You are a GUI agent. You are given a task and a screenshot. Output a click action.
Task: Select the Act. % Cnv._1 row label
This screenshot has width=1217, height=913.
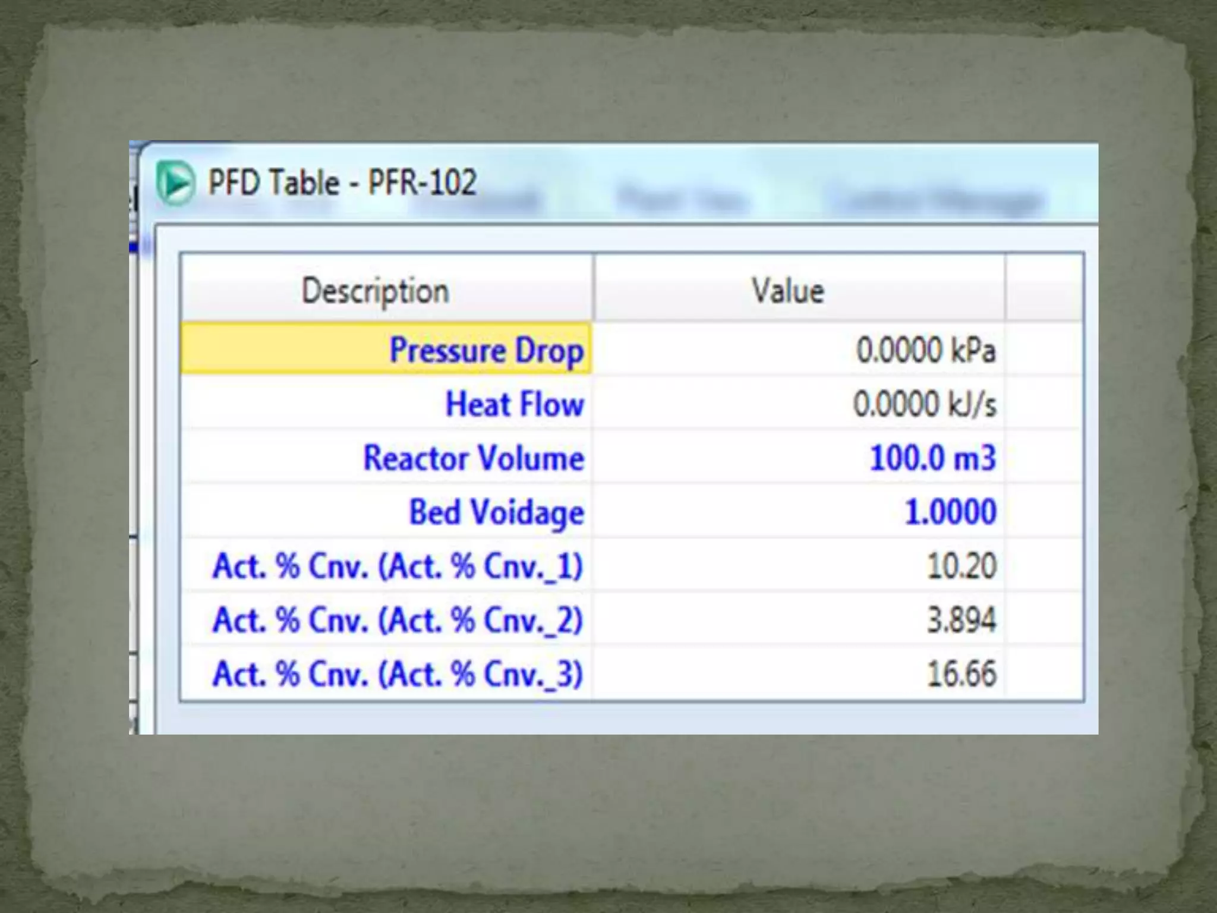point(397,565)
